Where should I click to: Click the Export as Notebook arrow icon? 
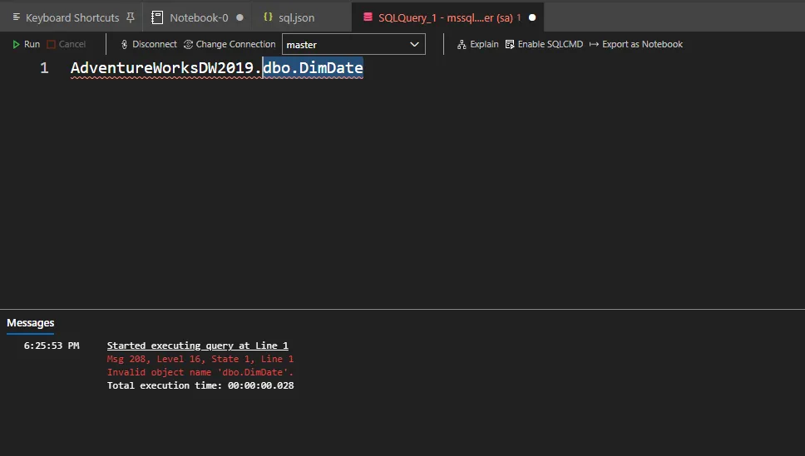pyautogui.click(x=594, y=45)
